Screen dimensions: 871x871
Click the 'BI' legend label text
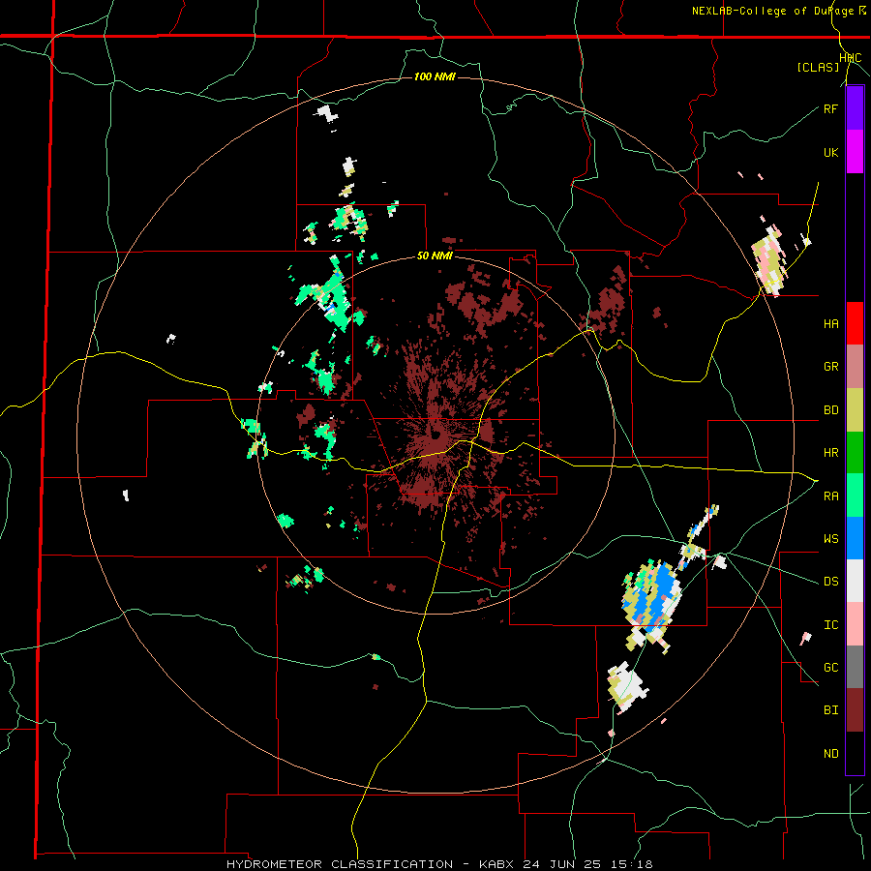830,710
